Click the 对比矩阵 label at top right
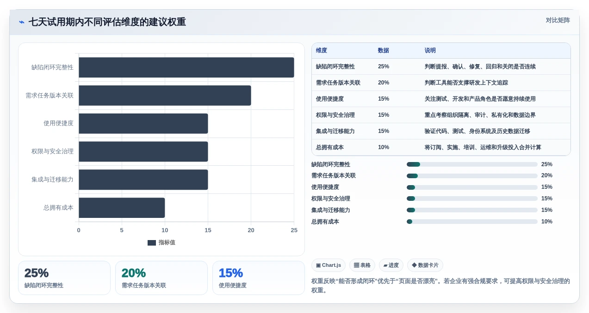This screenshot has height=313, width=589. tap(558, 20)
